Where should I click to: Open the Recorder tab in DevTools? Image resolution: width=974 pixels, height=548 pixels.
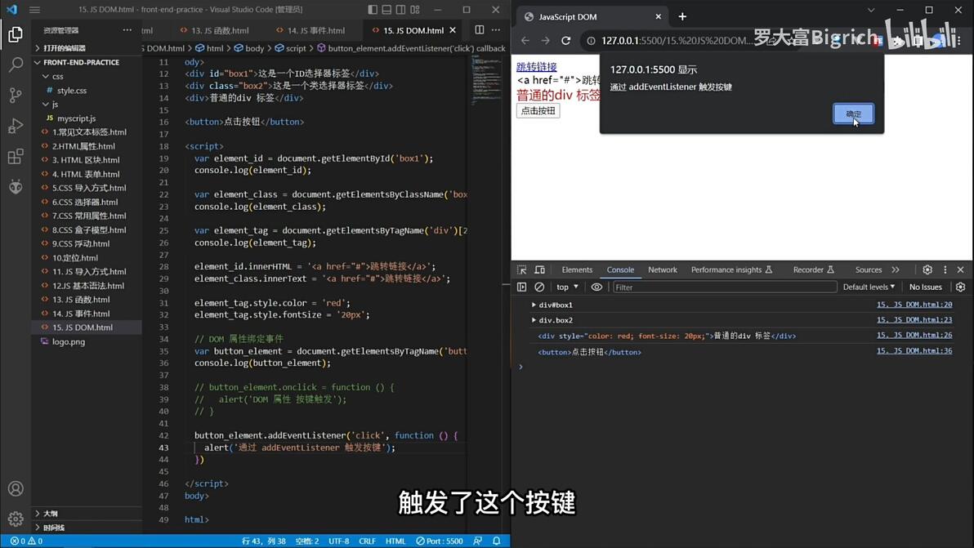(813, 270)
